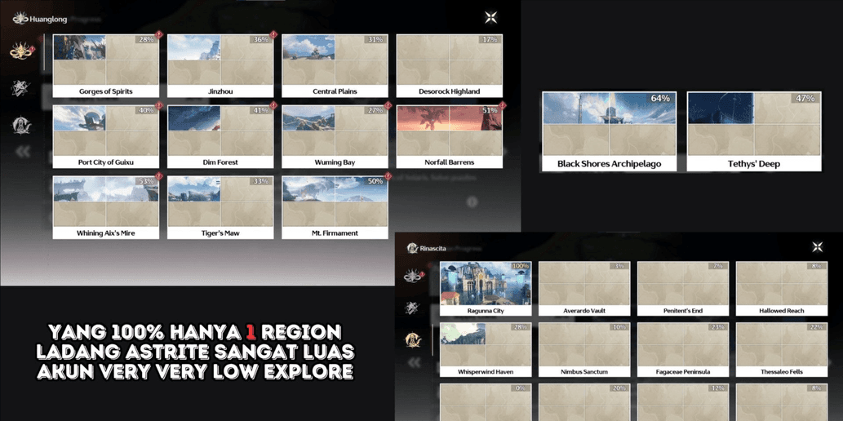Image resolution: width=843 pixels, height=421 pixels.
Task: Select the Rinascita icon in the Huanglong panel sidebar
Action: 20,125
